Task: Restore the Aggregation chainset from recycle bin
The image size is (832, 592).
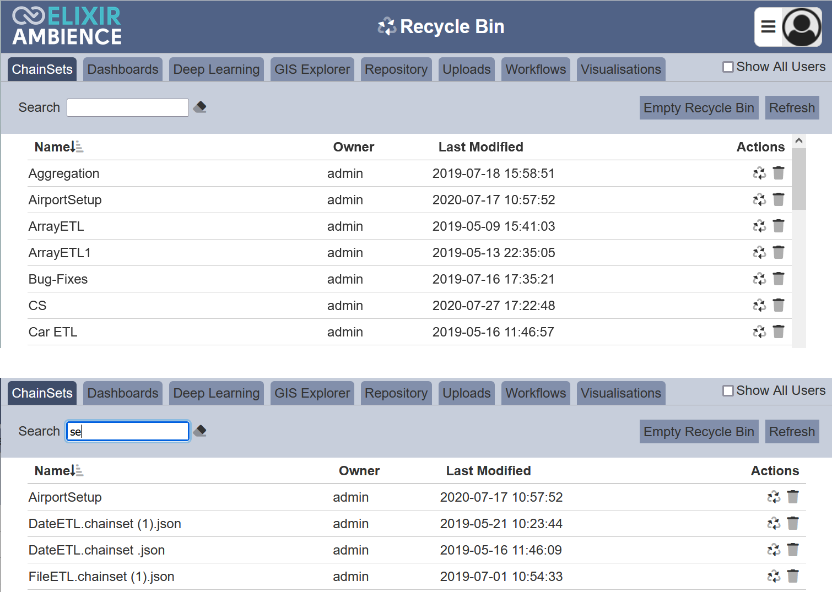Action: coord(759,173)
